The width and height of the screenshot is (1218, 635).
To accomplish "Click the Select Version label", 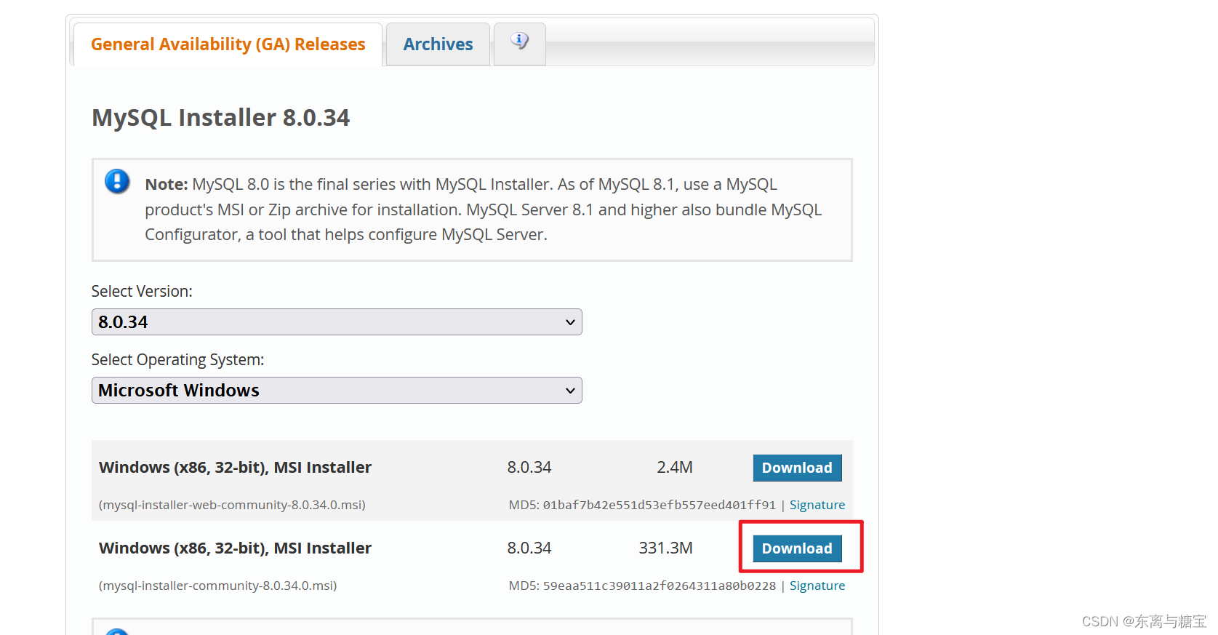I will tap(142, 292).
